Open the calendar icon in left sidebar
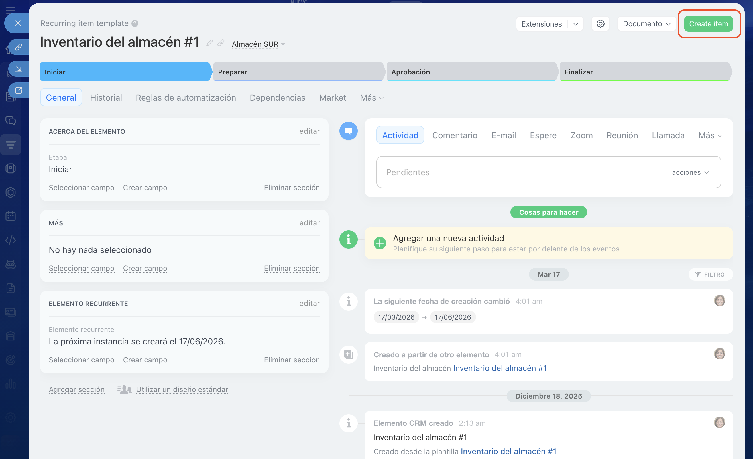The height and width of the screenshot is (459, 753). click(11, 216)
